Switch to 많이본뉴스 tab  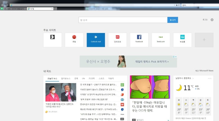pos(66,79)
